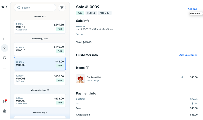Click the 'Wednesday, Jun 3' date header
This screenshot has height=120, width=203.
point(40,39)
